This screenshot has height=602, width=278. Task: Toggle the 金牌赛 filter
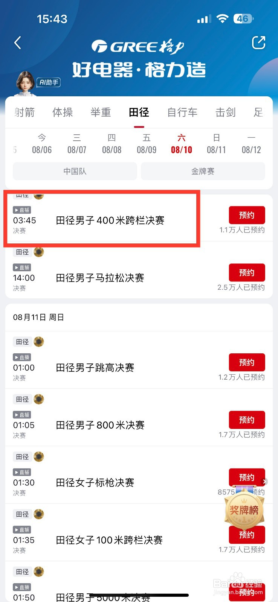click(203, 171)
